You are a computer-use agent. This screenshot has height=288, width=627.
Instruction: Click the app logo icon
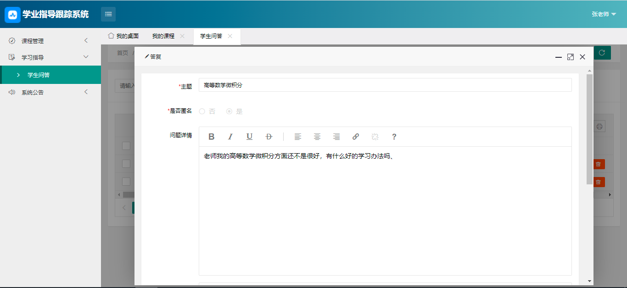tap(13, 14)
